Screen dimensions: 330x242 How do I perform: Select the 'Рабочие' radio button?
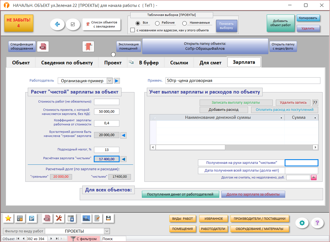pos(157,23)
